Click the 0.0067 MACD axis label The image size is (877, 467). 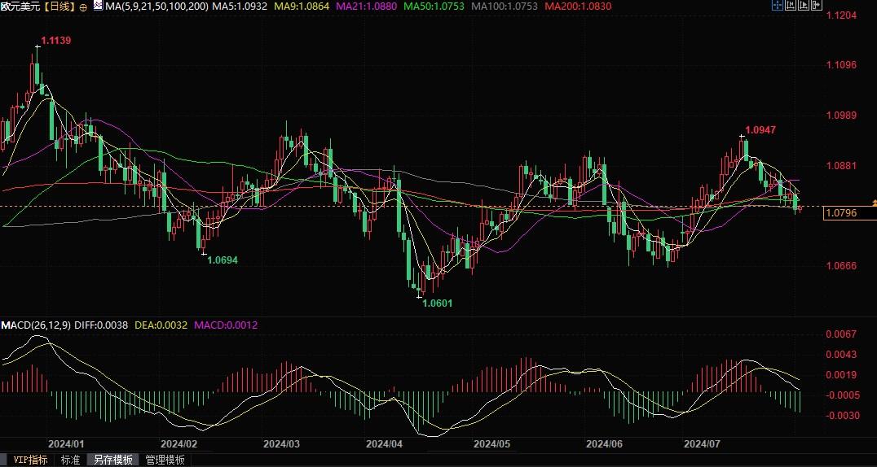point(841,334)
